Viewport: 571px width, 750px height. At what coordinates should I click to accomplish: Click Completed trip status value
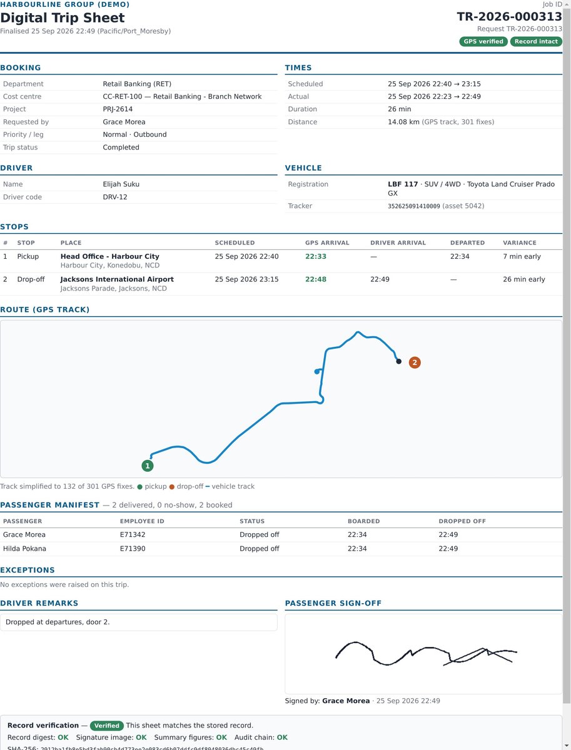click(121, 147)
